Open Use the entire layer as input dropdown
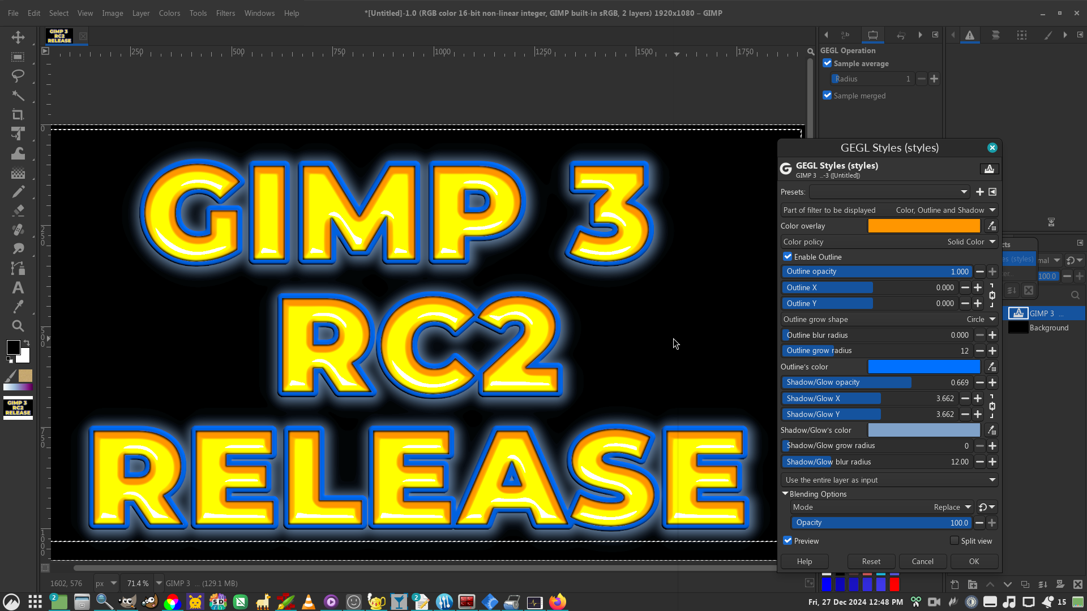The image size is (1087, 611). (889, 480)
